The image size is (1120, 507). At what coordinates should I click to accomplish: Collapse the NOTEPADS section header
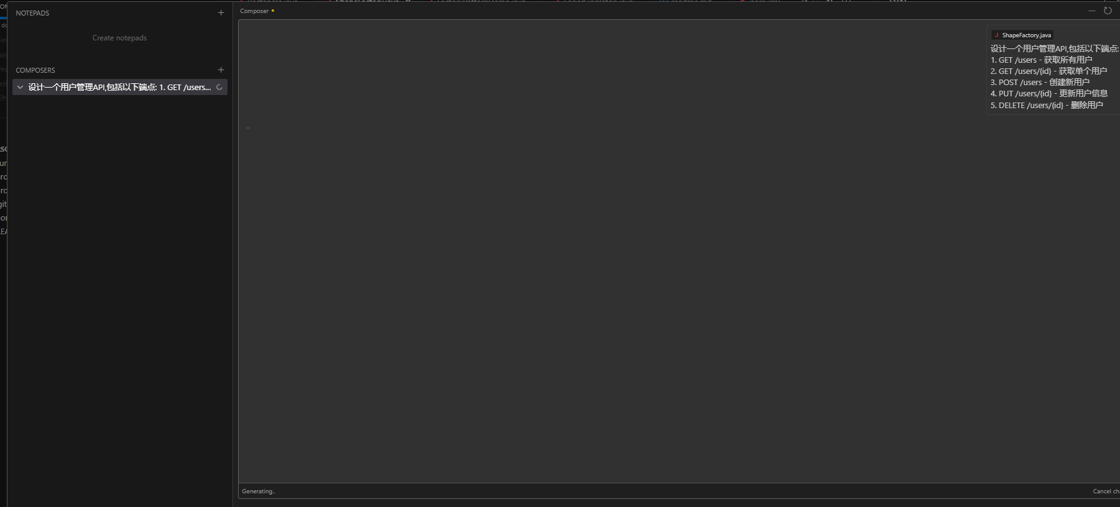click(32, 13)
